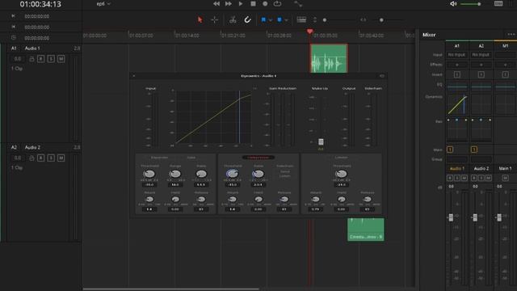Image resolution: width=517 pixels, height=291 pixels.
Task: Toggle record arm on Audio 1 track header
Action: (x=41, y=59)
